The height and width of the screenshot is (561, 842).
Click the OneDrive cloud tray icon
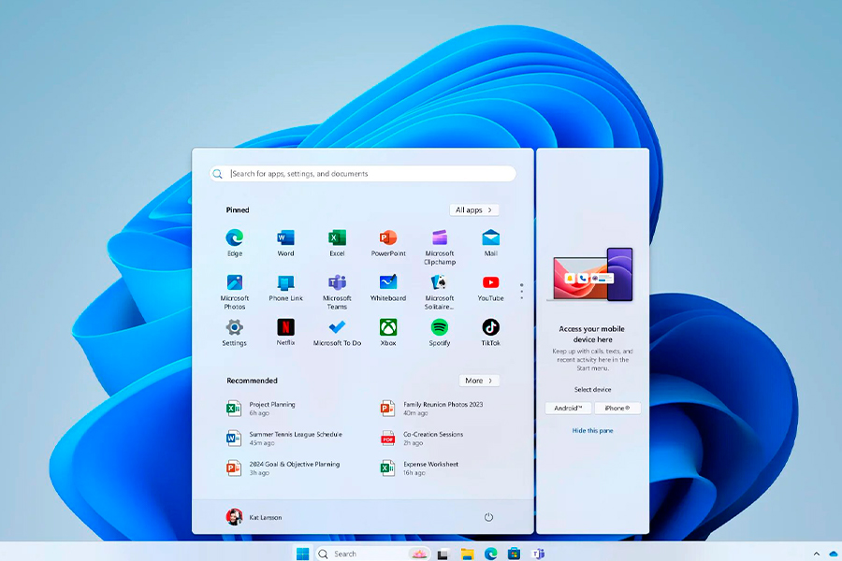pyautogui.click(x=834, y=554)
